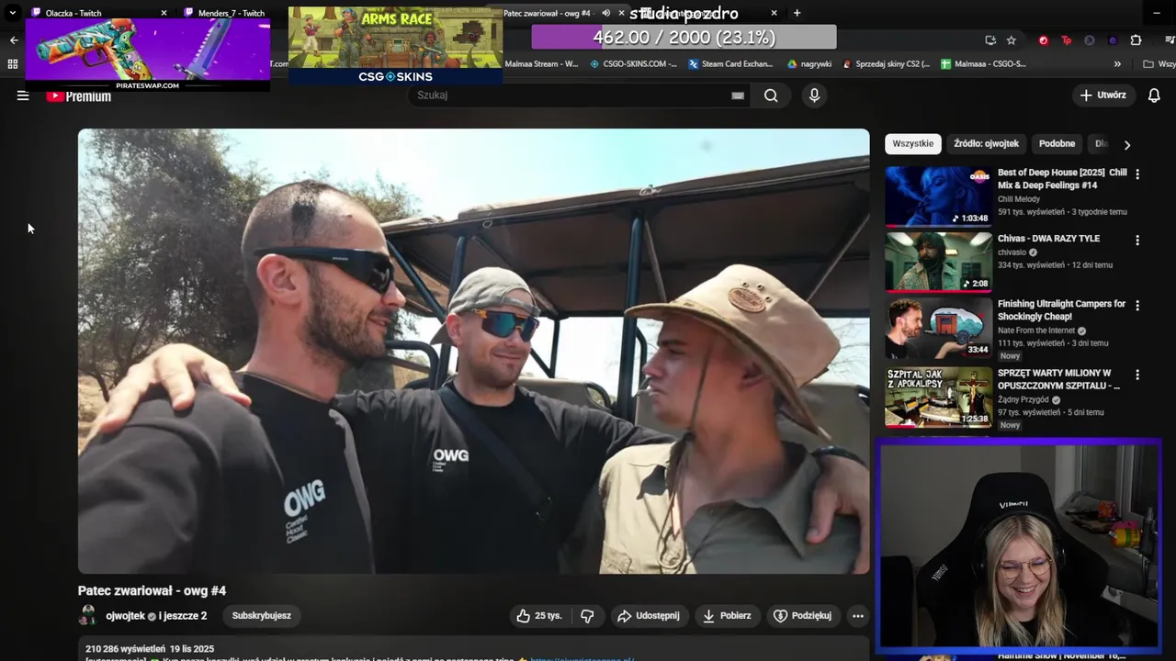Viewport: 1176px width, 661px height.
Task: Click the PirateSwap.com ad banner
Action: [x=148, y=54]
